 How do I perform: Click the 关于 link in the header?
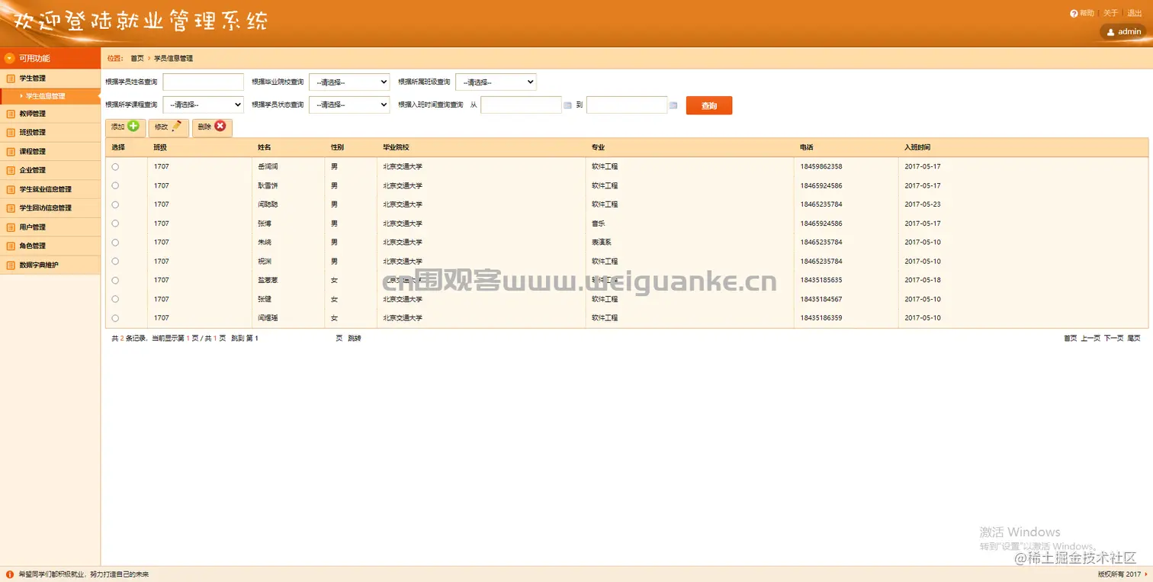(1110, 13)
